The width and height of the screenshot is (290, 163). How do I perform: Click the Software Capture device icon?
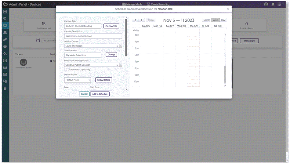[x=24, y=62]
